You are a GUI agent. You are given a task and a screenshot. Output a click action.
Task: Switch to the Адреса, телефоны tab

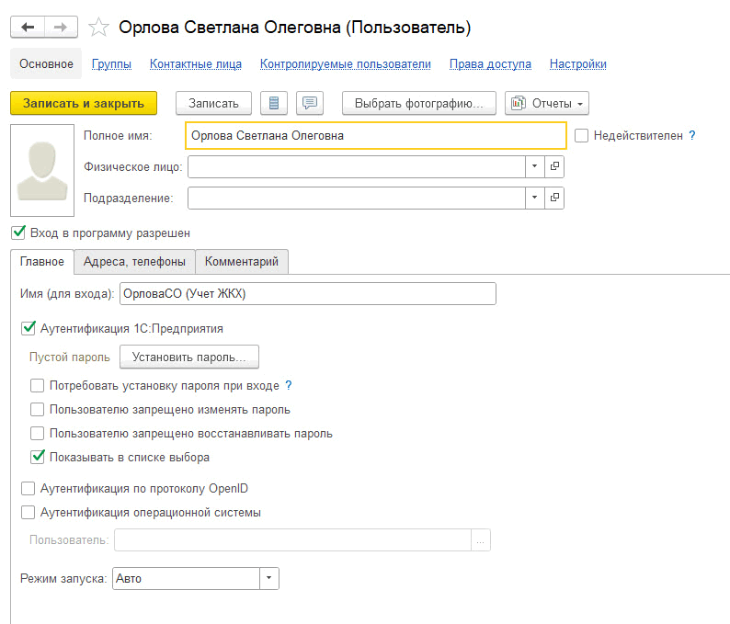tap(134, 262)
